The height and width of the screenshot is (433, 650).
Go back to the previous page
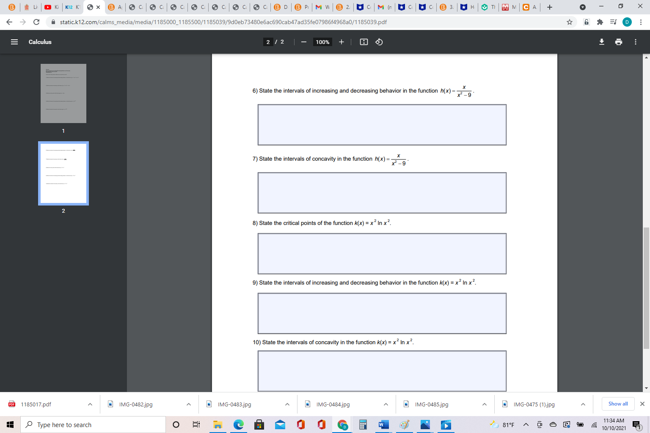(x=9, y=22)
